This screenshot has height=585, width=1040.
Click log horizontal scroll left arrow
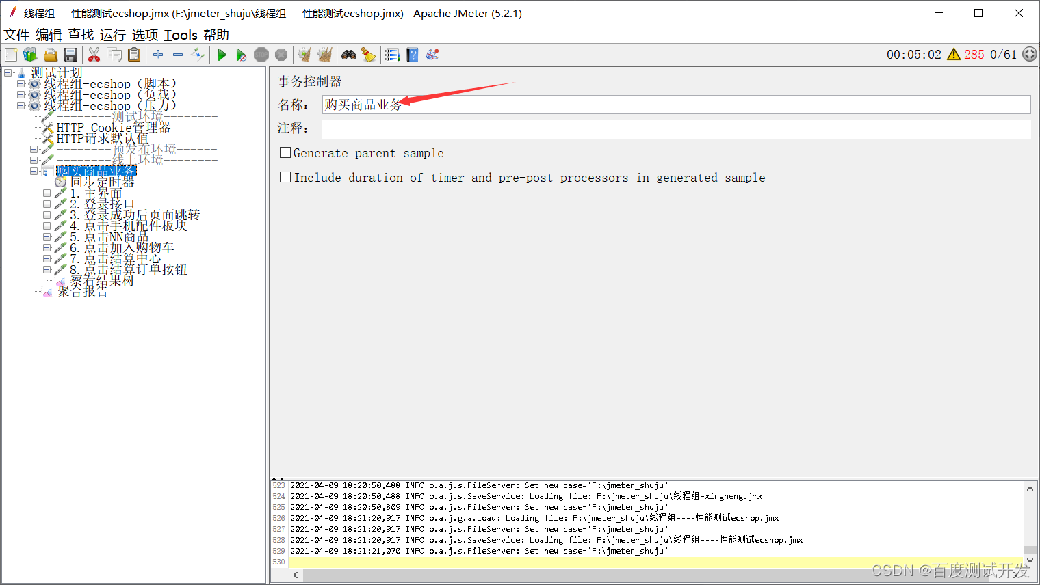coord(296,575)
